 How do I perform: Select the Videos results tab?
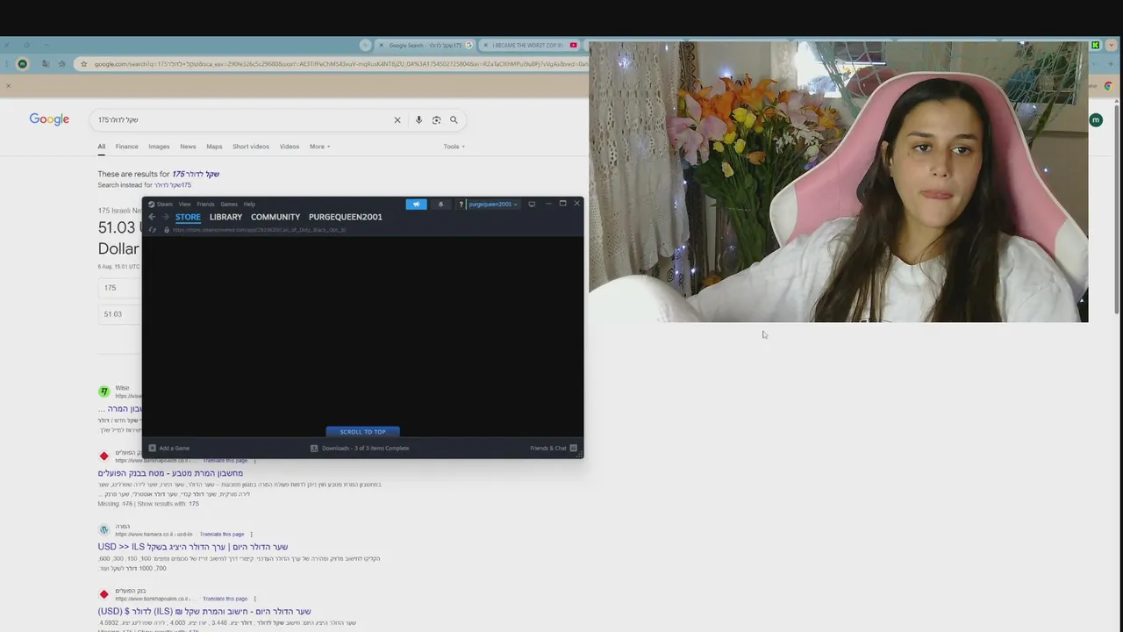tap(290, 147)
